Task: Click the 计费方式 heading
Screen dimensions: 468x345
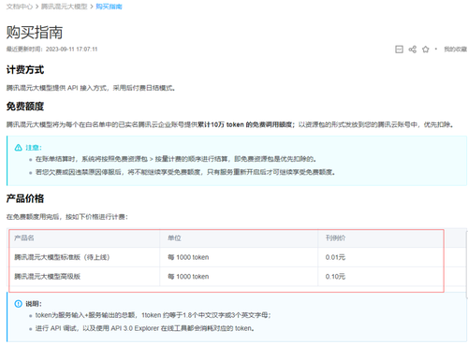Action: pyautogui.click(x=25, y=70)
